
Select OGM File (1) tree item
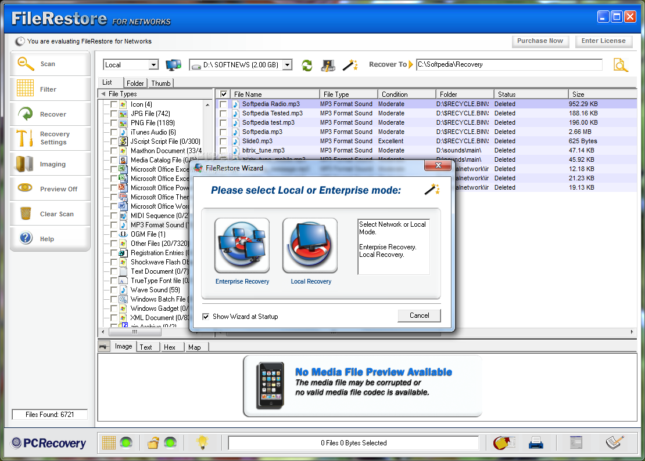[148, 234]
